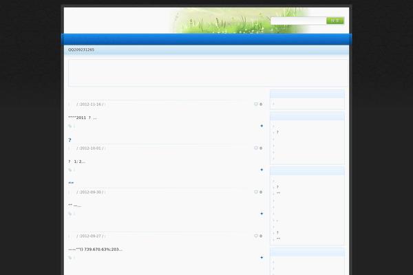This screenshot has width=413, height=275.
Task: Click the star icon for the 2012-10-01 post
Action: tap(262, 170)
